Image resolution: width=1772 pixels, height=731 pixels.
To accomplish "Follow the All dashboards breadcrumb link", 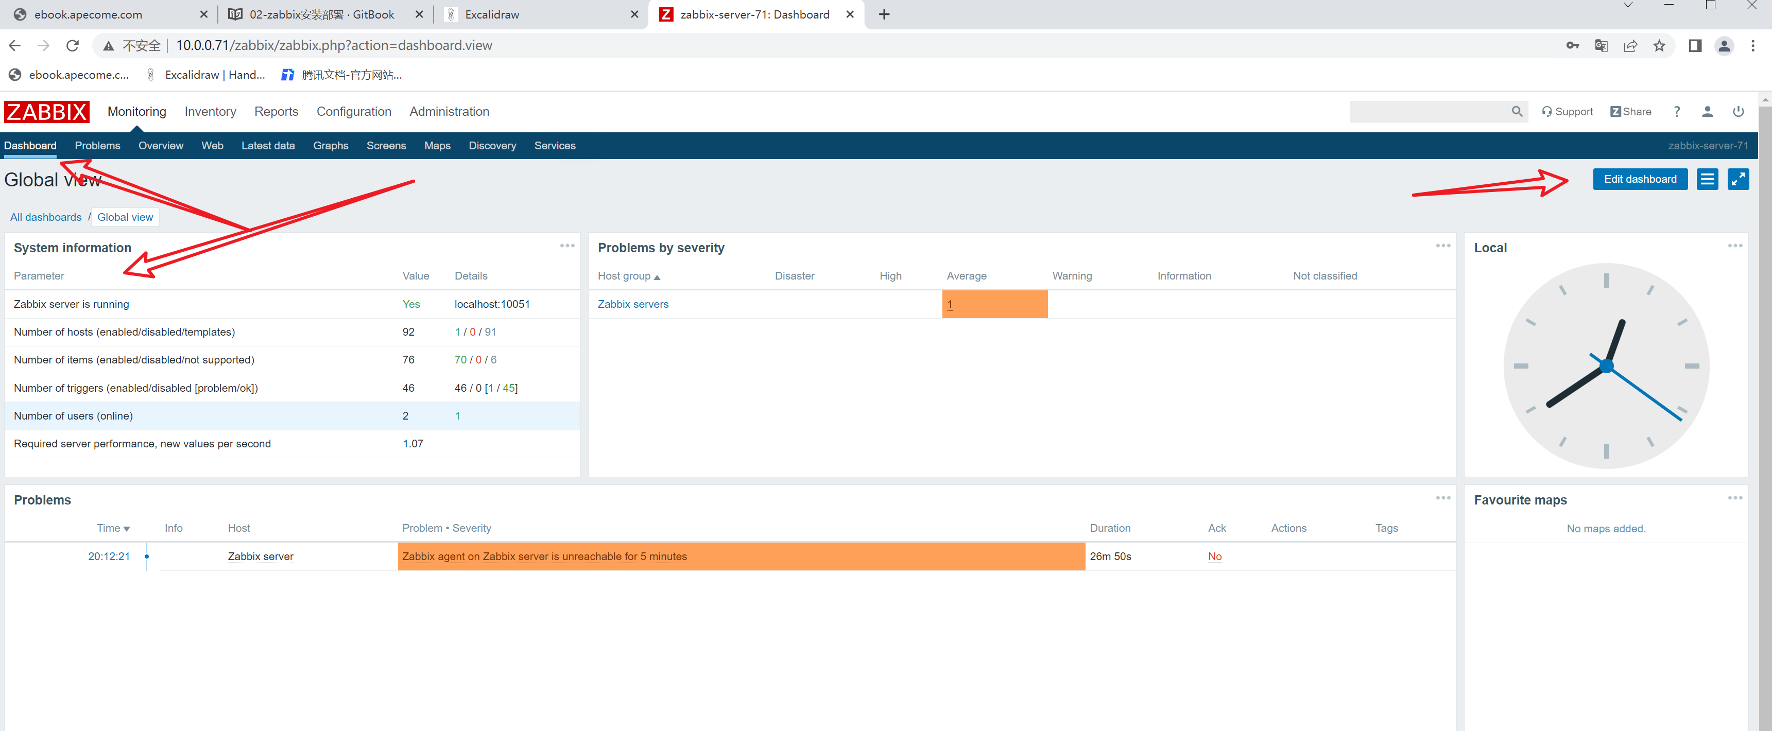I will tap(45, 217).
